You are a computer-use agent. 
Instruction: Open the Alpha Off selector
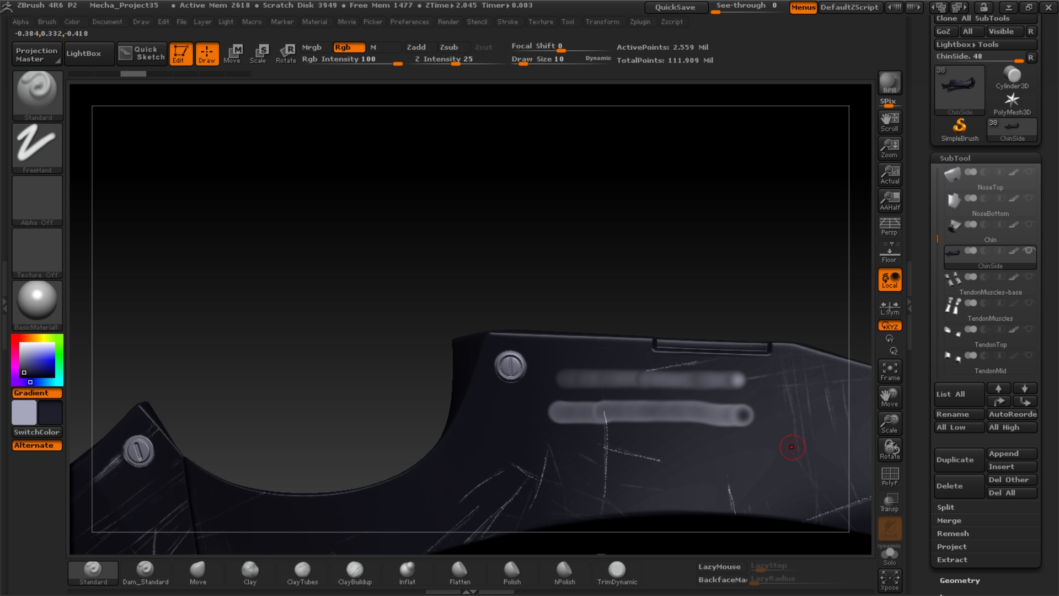click(x=38, y=200)
